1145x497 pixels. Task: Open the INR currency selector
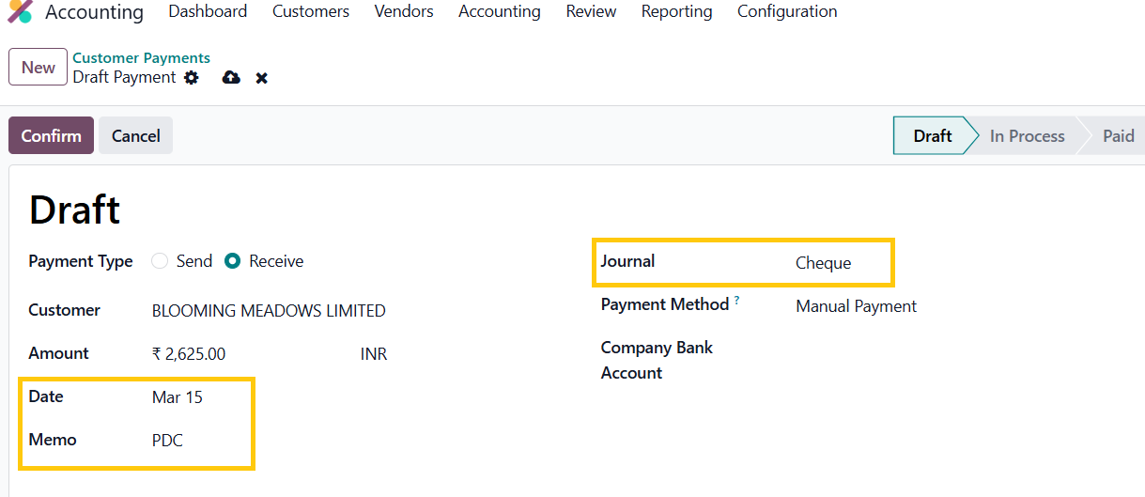coord(374,354)
